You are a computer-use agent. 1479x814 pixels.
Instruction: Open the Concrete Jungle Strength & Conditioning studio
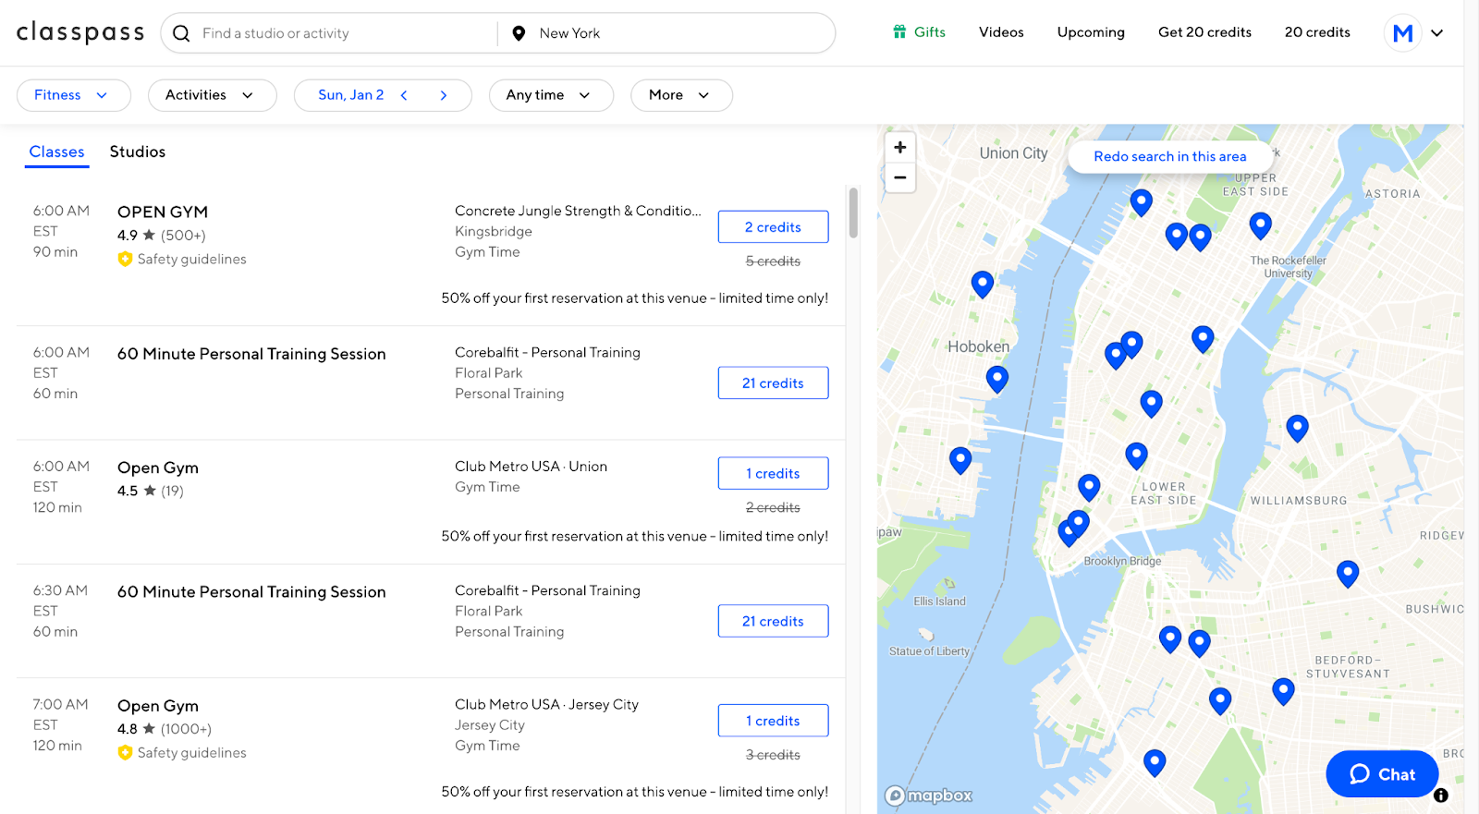(578, 212)
